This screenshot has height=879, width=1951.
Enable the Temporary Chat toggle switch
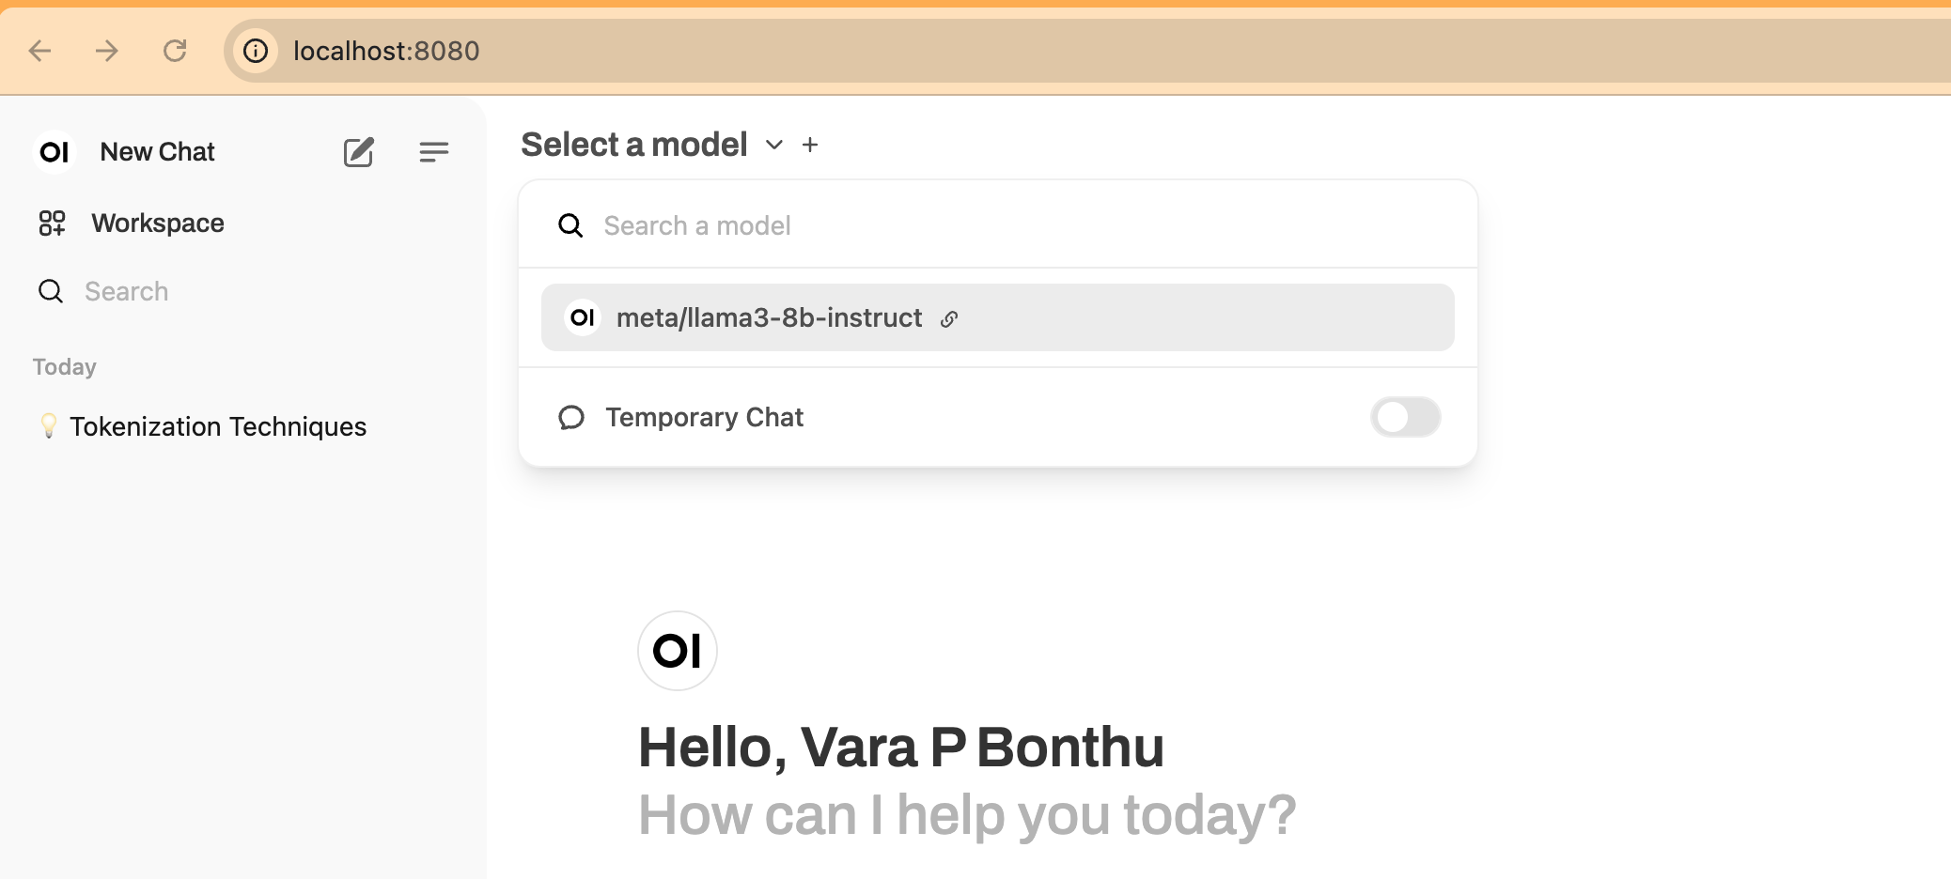(x=1405, y=418)
